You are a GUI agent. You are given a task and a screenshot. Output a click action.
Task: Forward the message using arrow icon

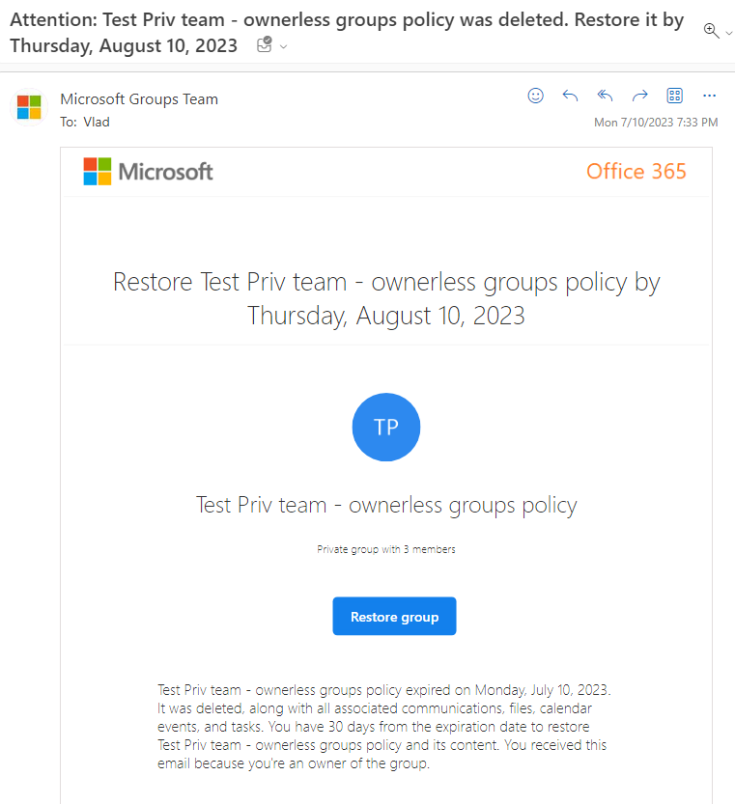point(639,96)
